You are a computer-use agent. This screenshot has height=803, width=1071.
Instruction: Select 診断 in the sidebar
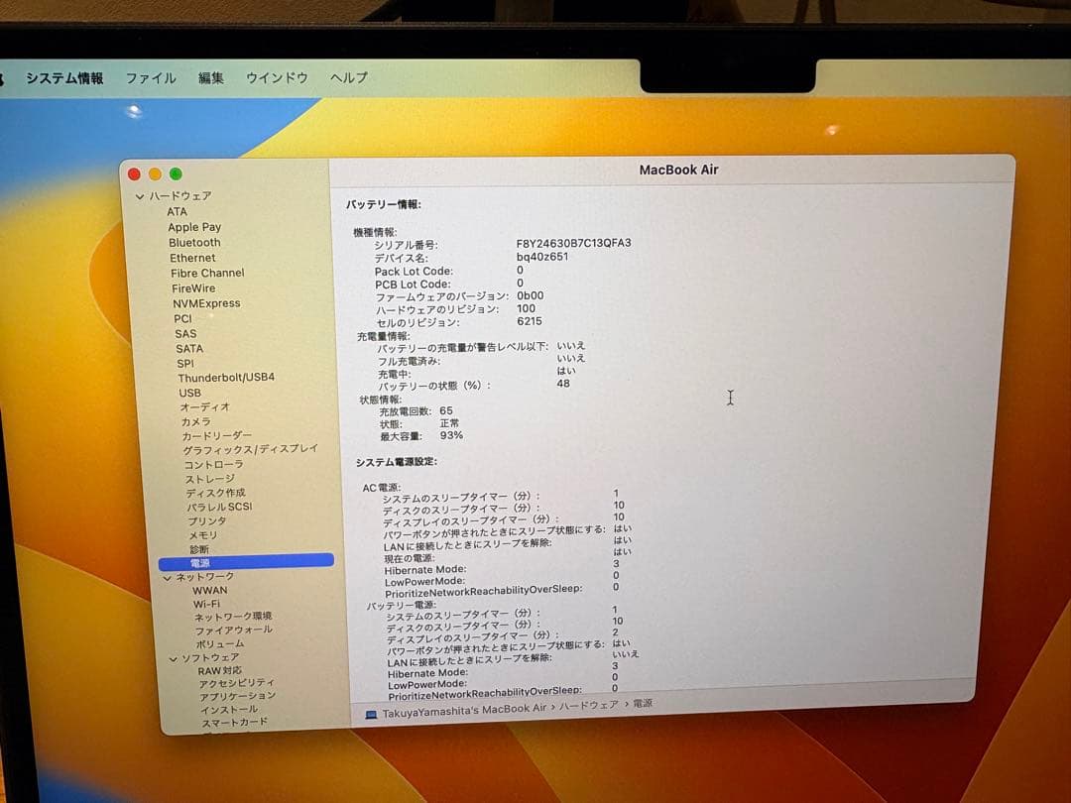click(x=199, y=549)
